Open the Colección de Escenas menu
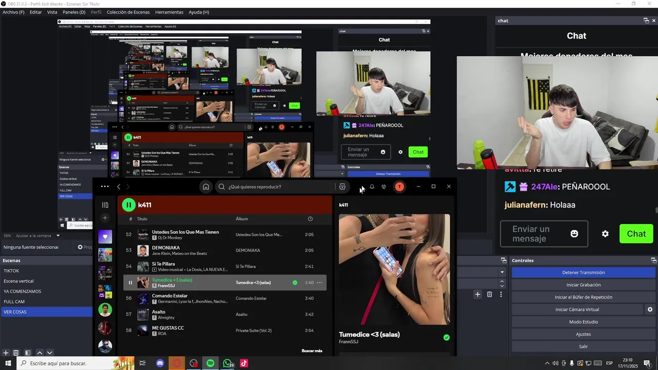Image resolution: width=658 pixels, height=370 pixels. [128, 12]
